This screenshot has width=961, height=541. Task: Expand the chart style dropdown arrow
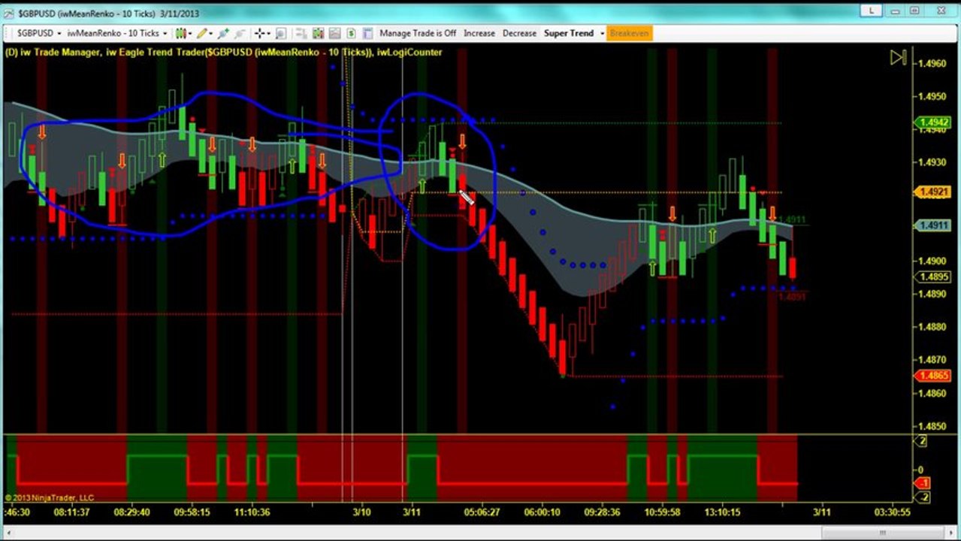[x=190, y=33]
